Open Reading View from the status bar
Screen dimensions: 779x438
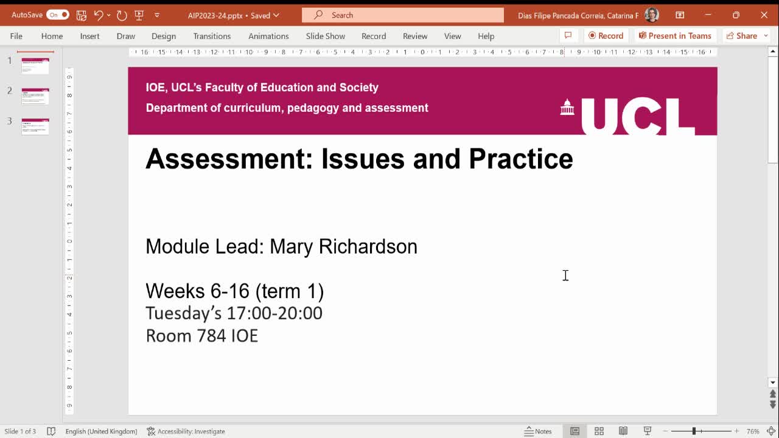(x=624, y=431)
